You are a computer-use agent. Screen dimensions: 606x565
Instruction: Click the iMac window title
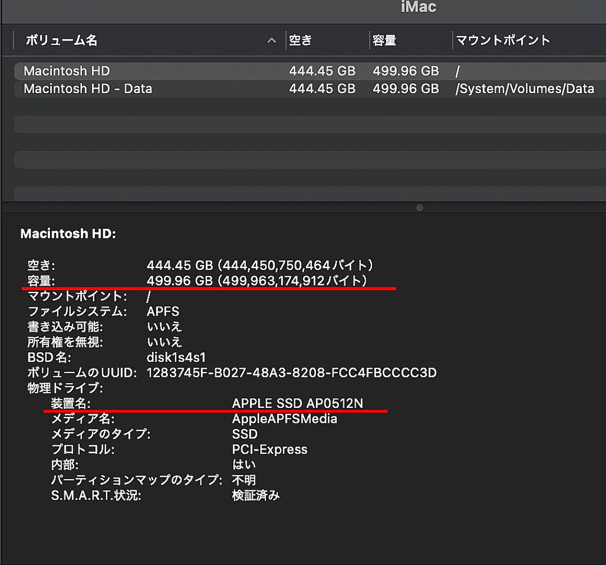tap(419, 7)
